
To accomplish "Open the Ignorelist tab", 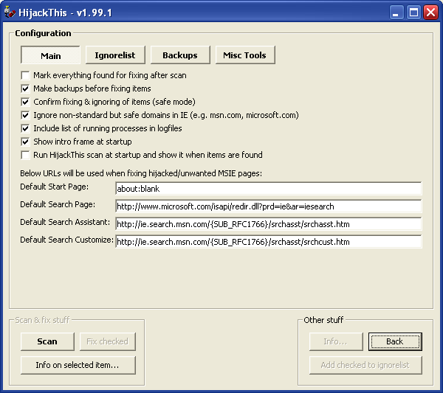I will tap(115, 55).
